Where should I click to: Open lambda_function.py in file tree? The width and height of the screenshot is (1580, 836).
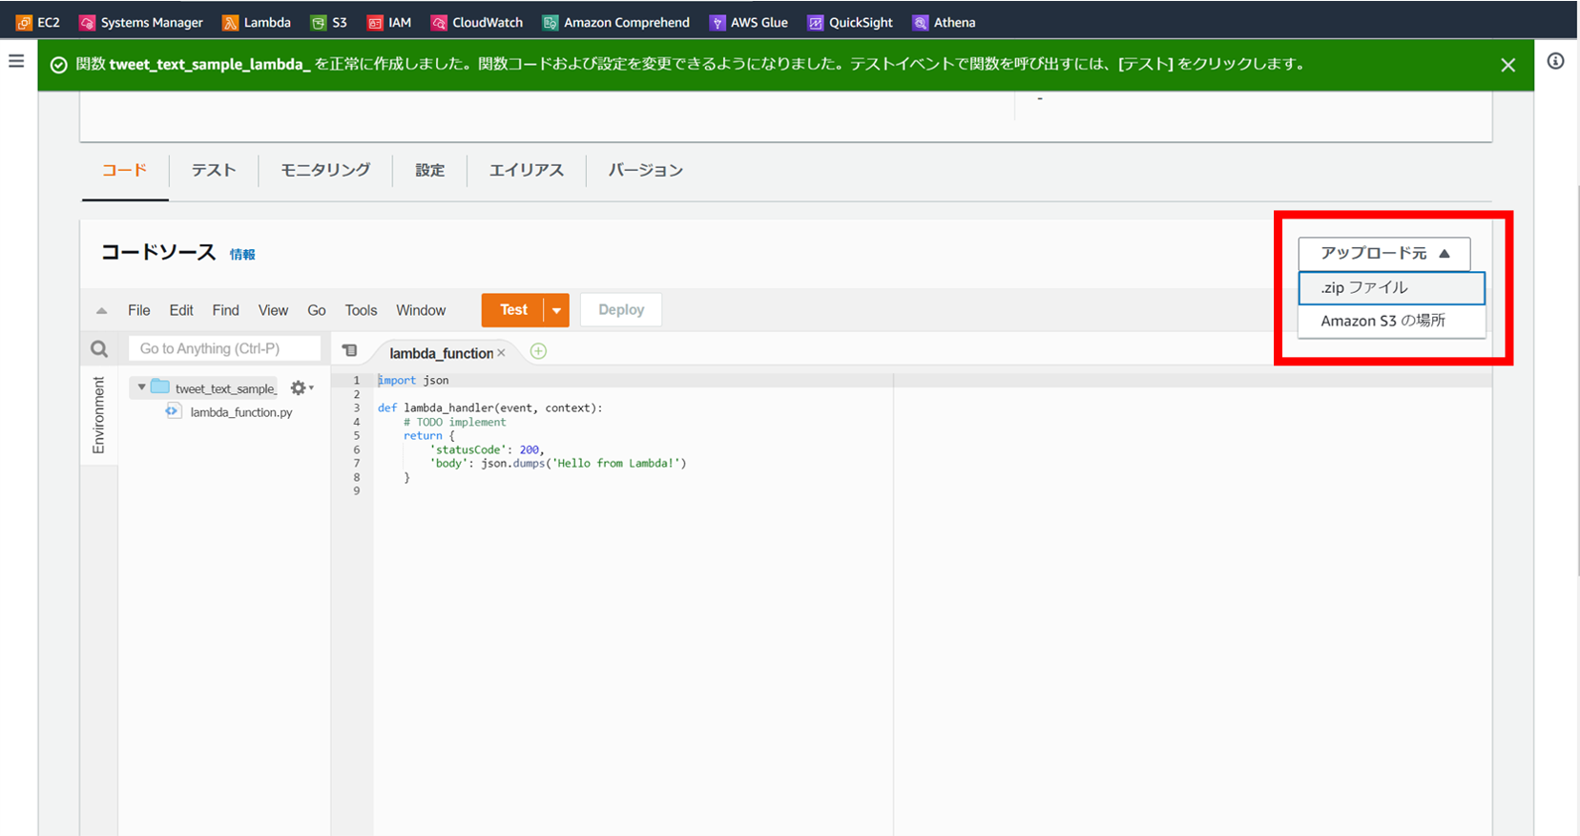[240, 412]
